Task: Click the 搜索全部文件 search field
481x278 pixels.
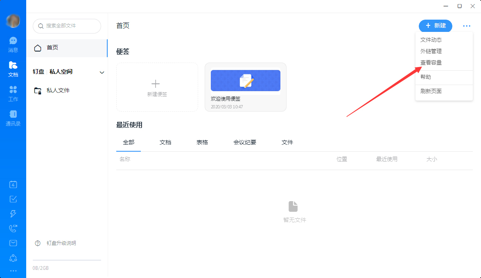Action: [x=67, y=26]
